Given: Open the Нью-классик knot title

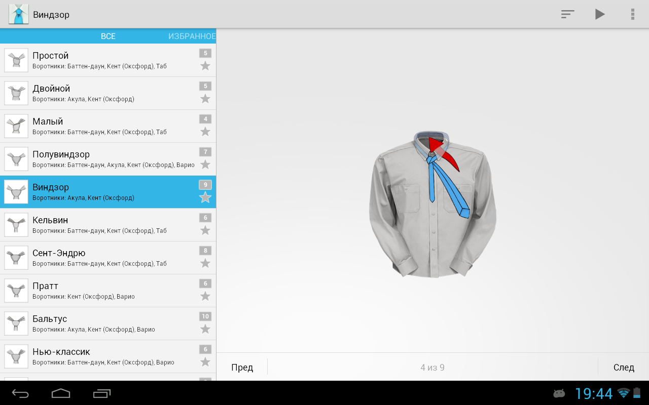Looking at the screenshot, I should [x=61, y=352].
